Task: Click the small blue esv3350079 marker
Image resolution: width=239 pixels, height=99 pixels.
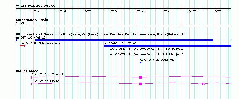Action: coord(110,57)
